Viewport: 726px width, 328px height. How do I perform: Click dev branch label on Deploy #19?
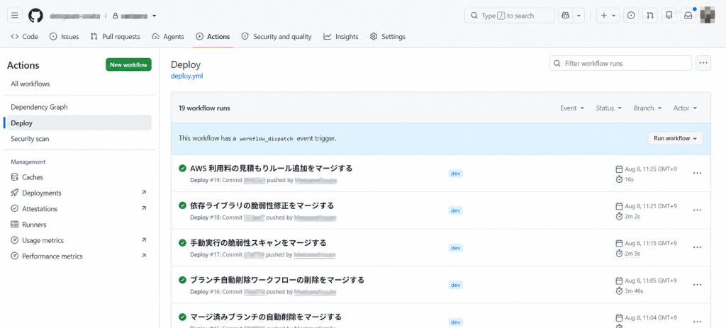pyautogui.click(x=456, y=174)
